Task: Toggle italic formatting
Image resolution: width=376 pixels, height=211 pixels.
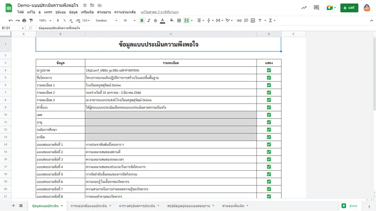Action: [x=149, y=21]
